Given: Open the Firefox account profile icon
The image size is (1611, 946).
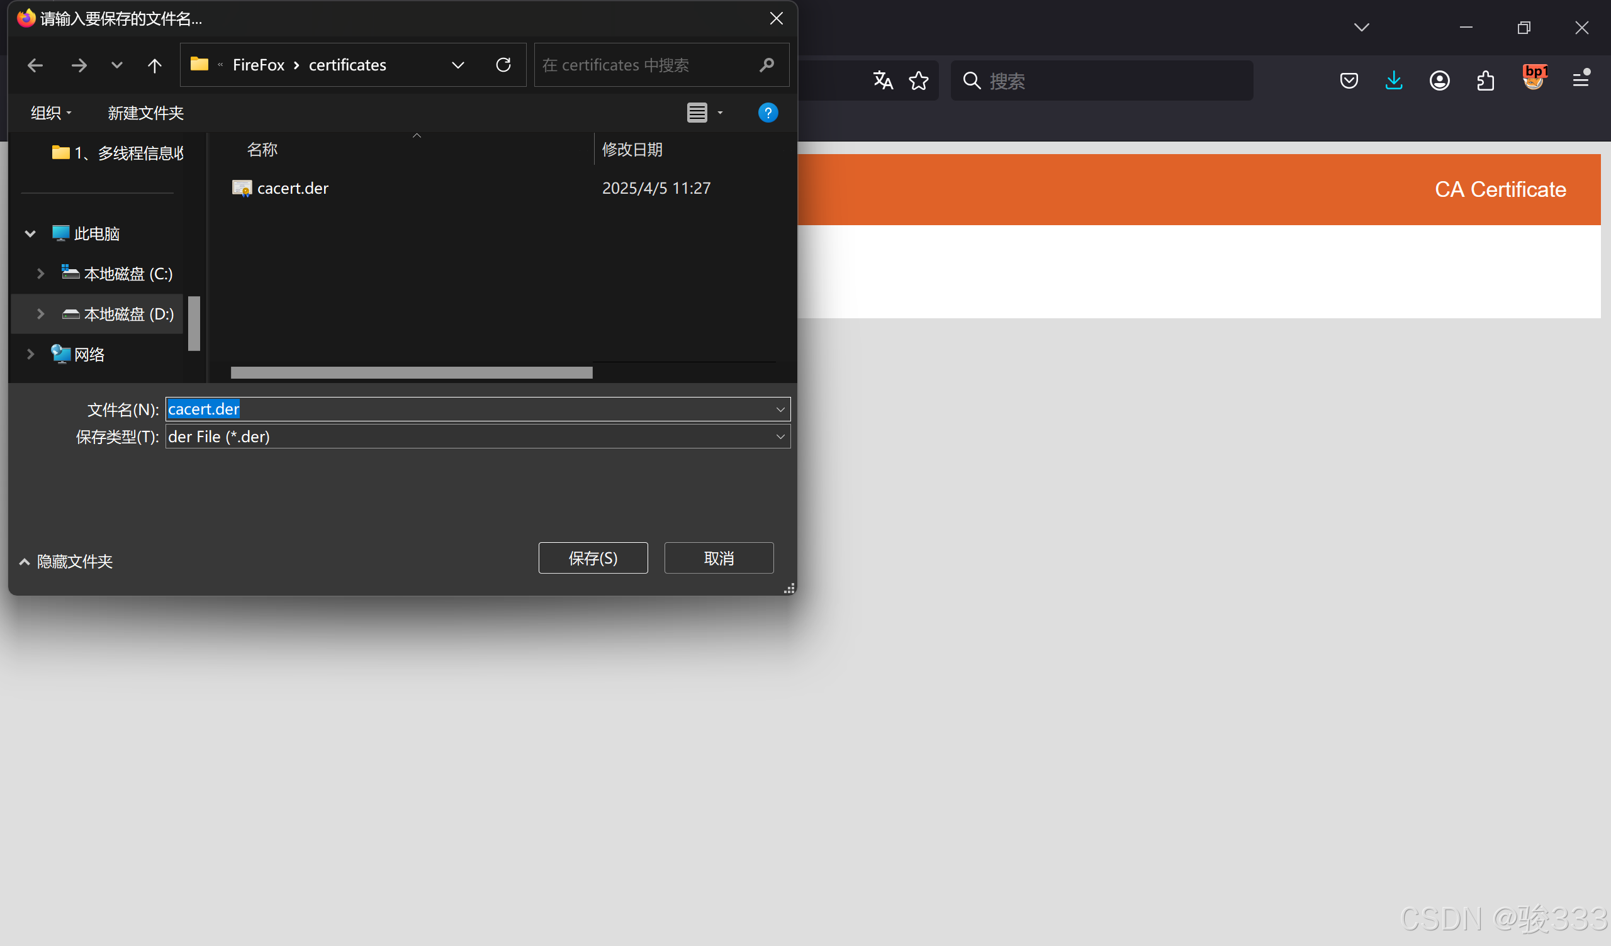Looking at the screenshot, I should tap(1440, 81).
